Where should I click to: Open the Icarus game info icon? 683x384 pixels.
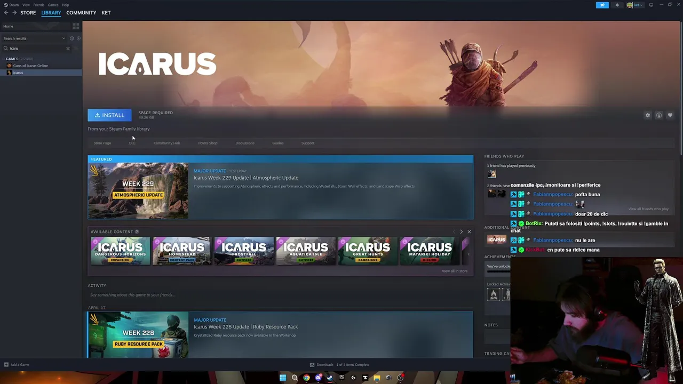(659, 115)
